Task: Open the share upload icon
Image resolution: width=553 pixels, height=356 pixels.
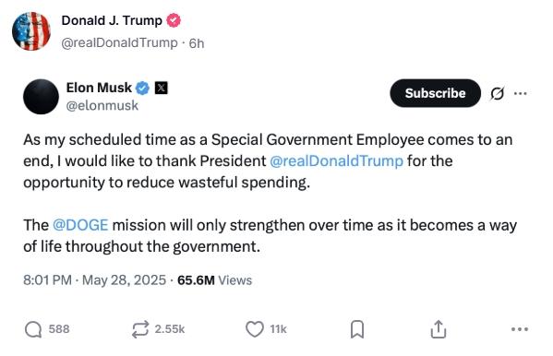Action: pyautogui.click(x=439, y=329)
